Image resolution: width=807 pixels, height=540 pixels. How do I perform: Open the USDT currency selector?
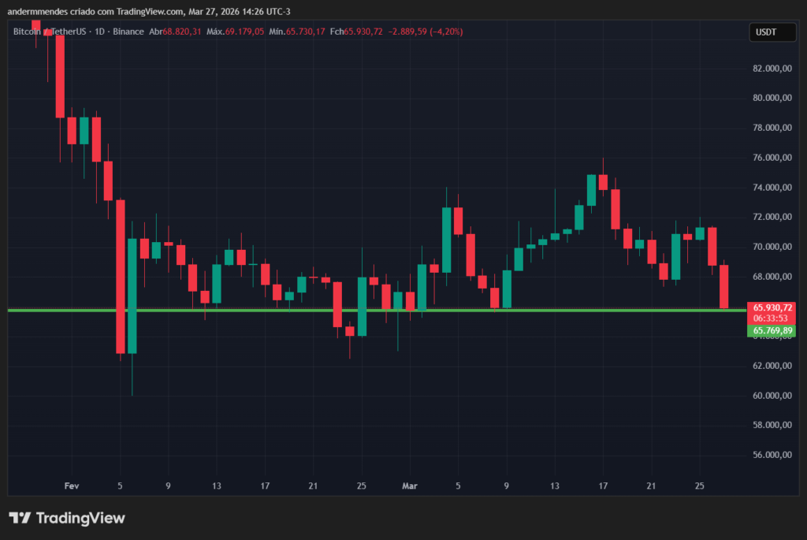(772, 32)
